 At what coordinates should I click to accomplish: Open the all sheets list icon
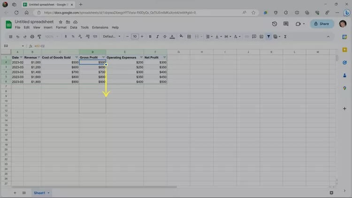[x=24, y=193]
